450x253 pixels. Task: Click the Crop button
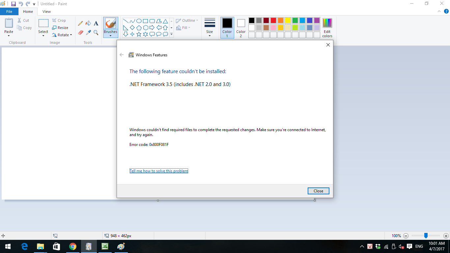point(59,20)
